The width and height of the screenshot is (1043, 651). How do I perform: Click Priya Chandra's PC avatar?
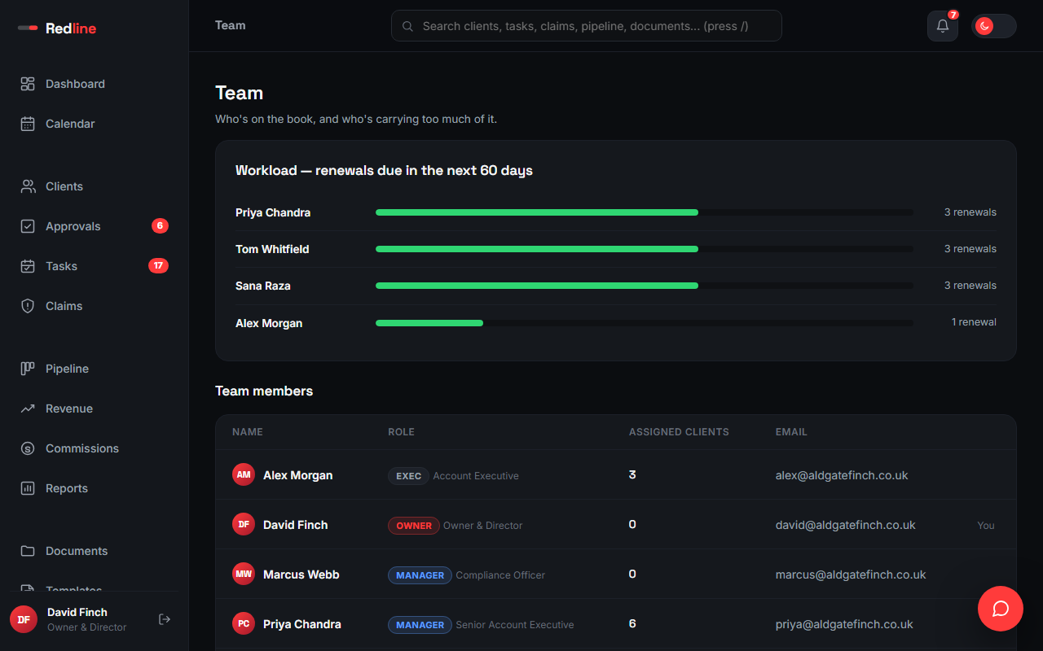pyautogui.click(x=244, y=623)
